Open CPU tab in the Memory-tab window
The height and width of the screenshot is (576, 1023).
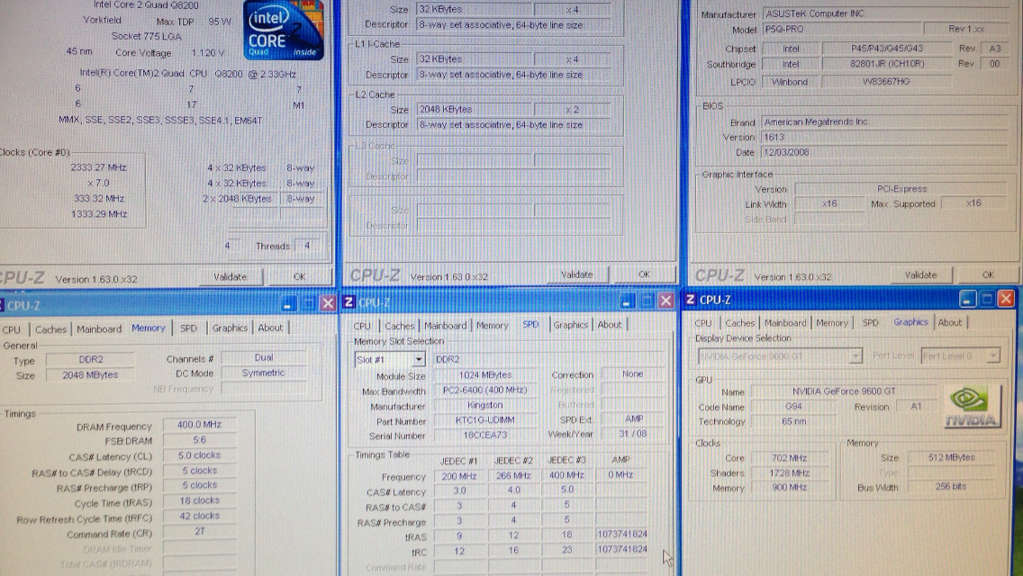12,329
